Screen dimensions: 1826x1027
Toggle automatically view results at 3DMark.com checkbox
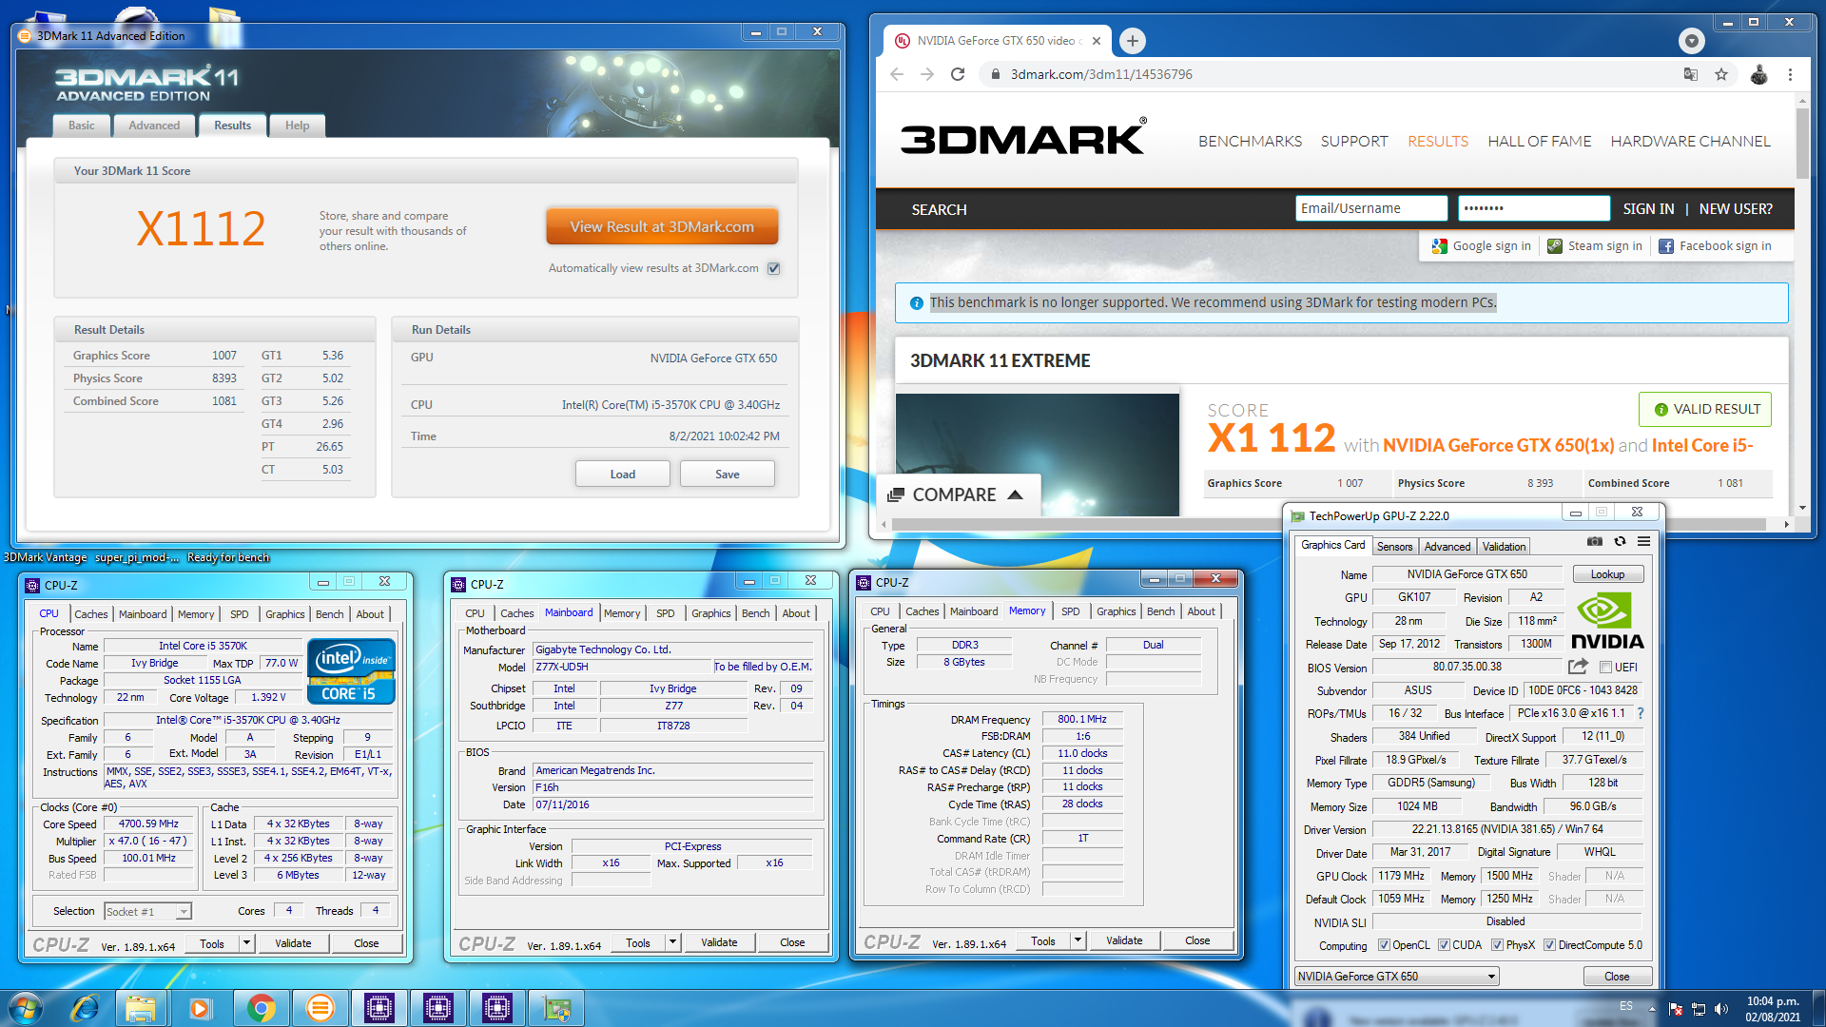click(774, 268)
